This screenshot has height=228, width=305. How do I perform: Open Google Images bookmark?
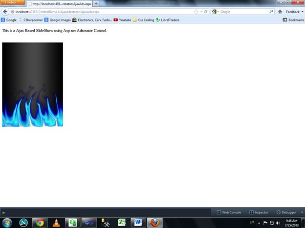tap(58, 20)
